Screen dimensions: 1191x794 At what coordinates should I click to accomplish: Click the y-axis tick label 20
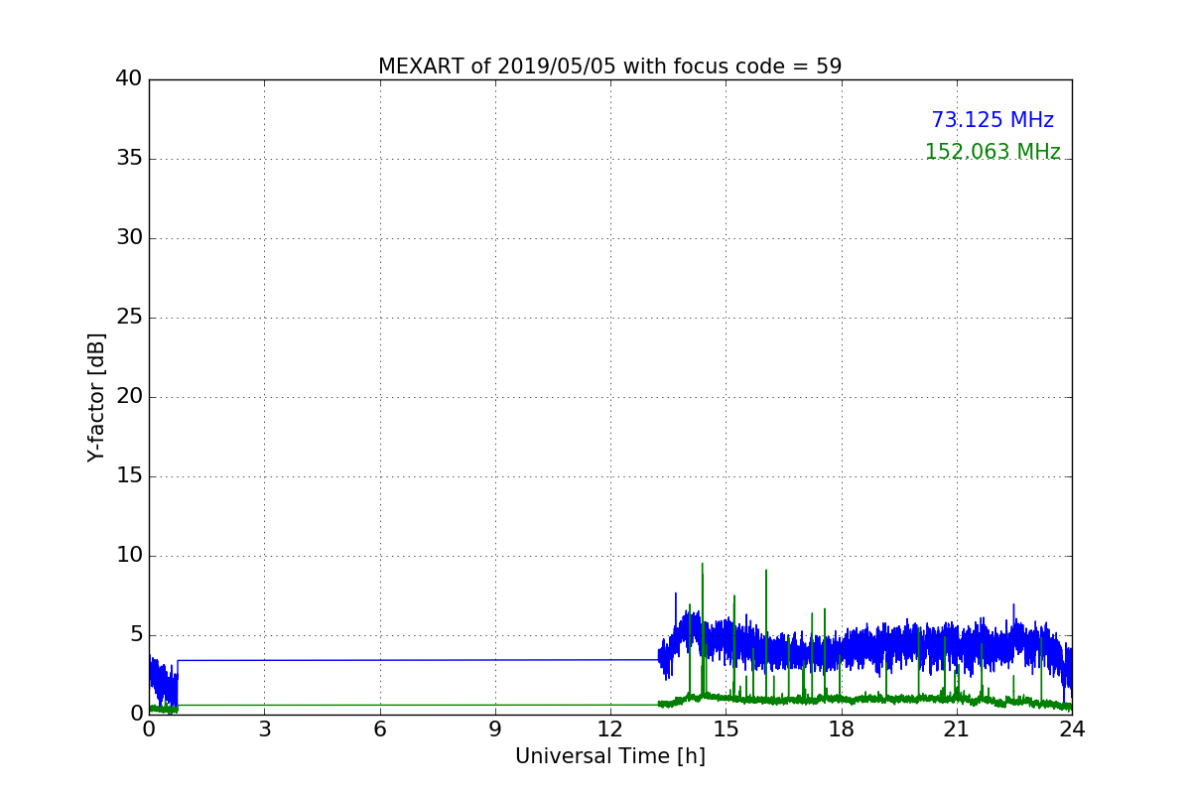[129, 397]
